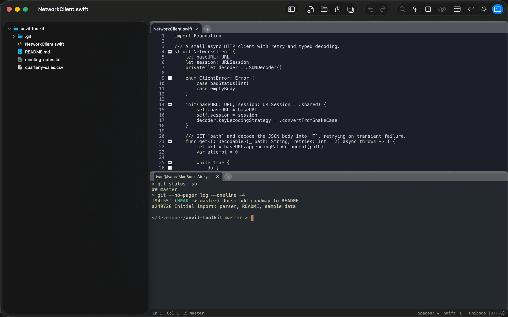Viewport: 508px width, 317px height.
Task: Click the Swift code file icon in sidebar
Action: click(x=20, y=44)
